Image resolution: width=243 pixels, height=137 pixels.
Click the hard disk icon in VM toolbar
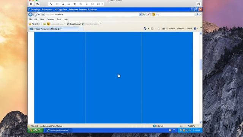(x=63, y=4)
